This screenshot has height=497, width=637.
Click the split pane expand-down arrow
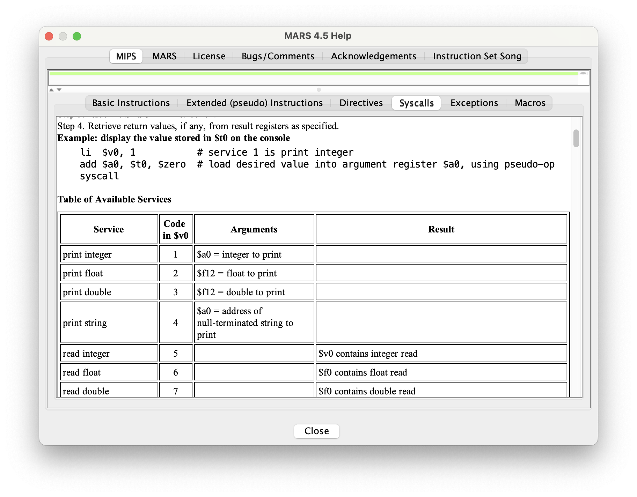click(59, 90)
